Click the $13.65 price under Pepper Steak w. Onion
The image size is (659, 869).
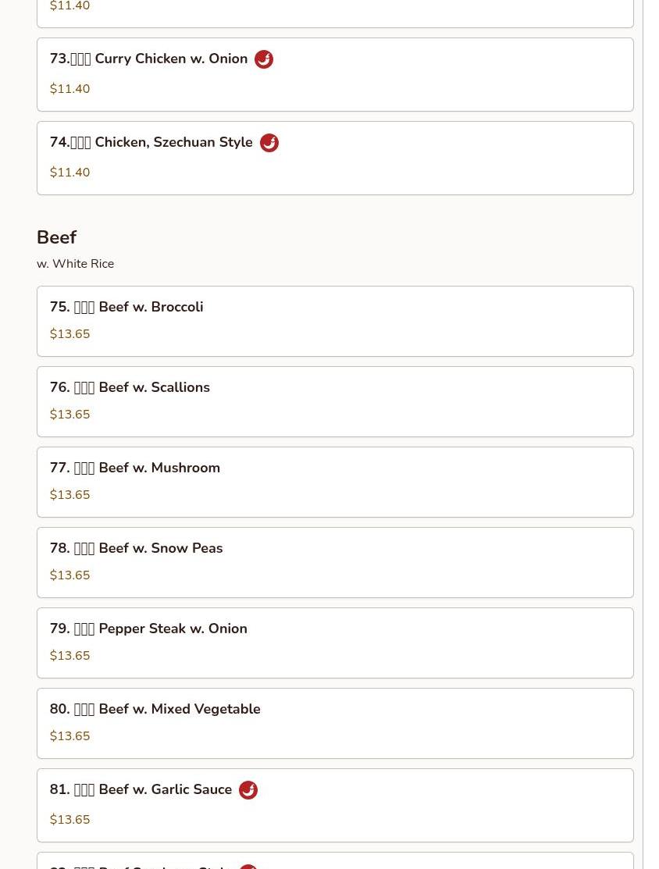click(69, 656)
